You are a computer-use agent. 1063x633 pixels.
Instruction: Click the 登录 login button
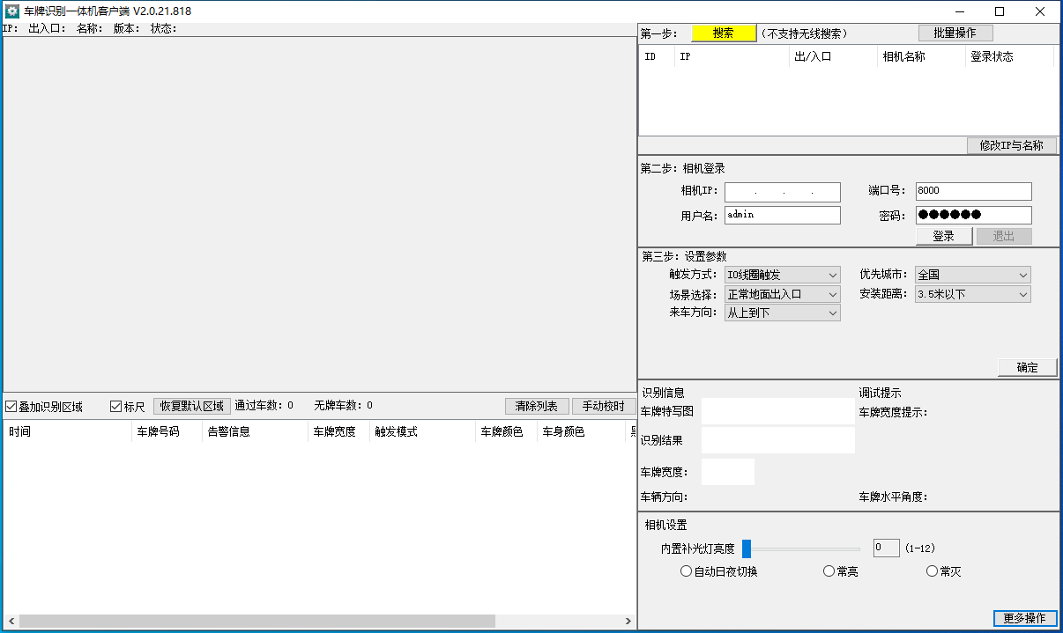[x=943, y=236]
